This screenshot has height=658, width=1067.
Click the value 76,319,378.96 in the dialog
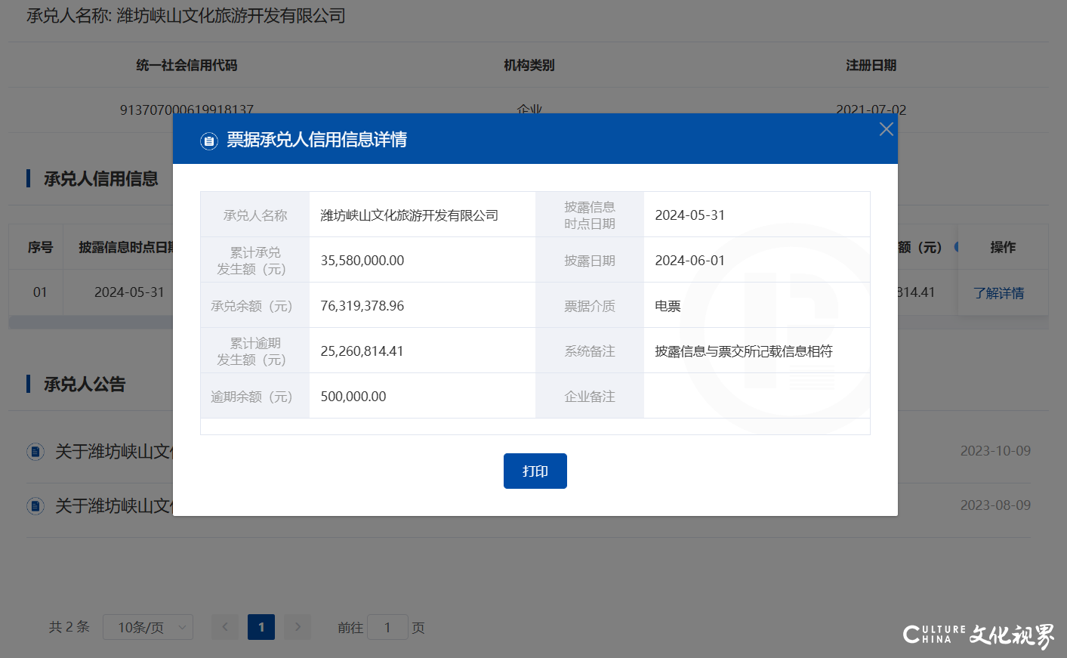click(362, 306)
